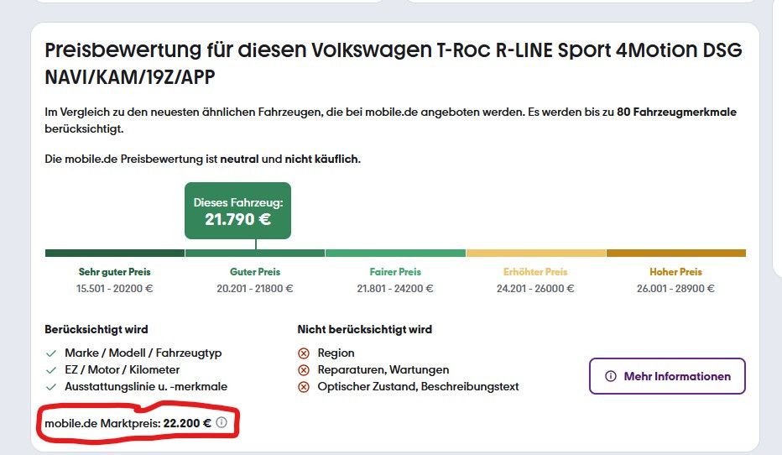This screenshot has width=782, height=455.
Task: Click the checkmark beside Marke / Modell / Fahrzeugtyp
Action: [x=51, y=353]
